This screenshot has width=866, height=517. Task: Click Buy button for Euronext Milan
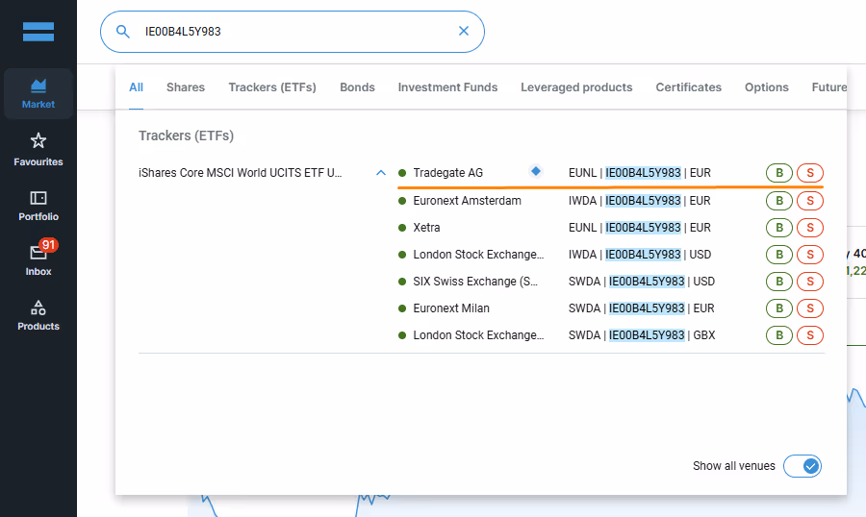tap(779, 308)
